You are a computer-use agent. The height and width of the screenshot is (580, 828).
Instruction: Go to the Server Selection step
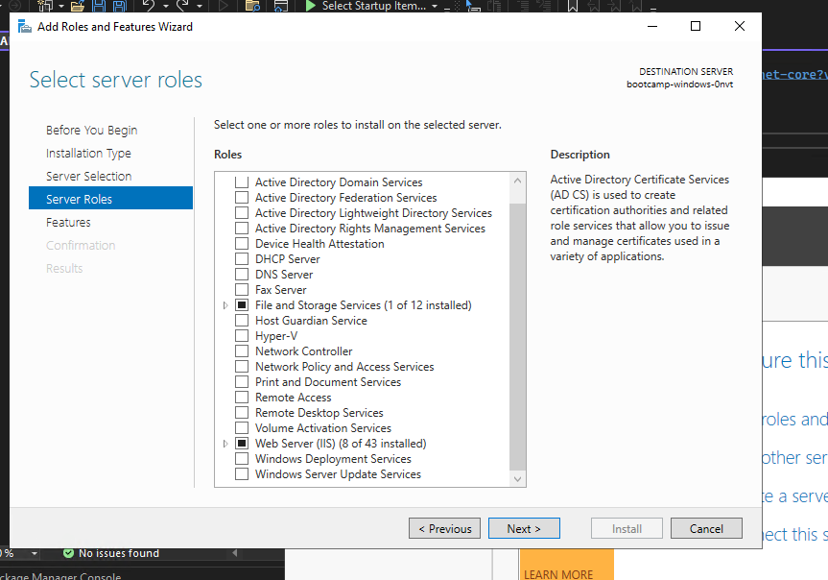click(88, 176)
